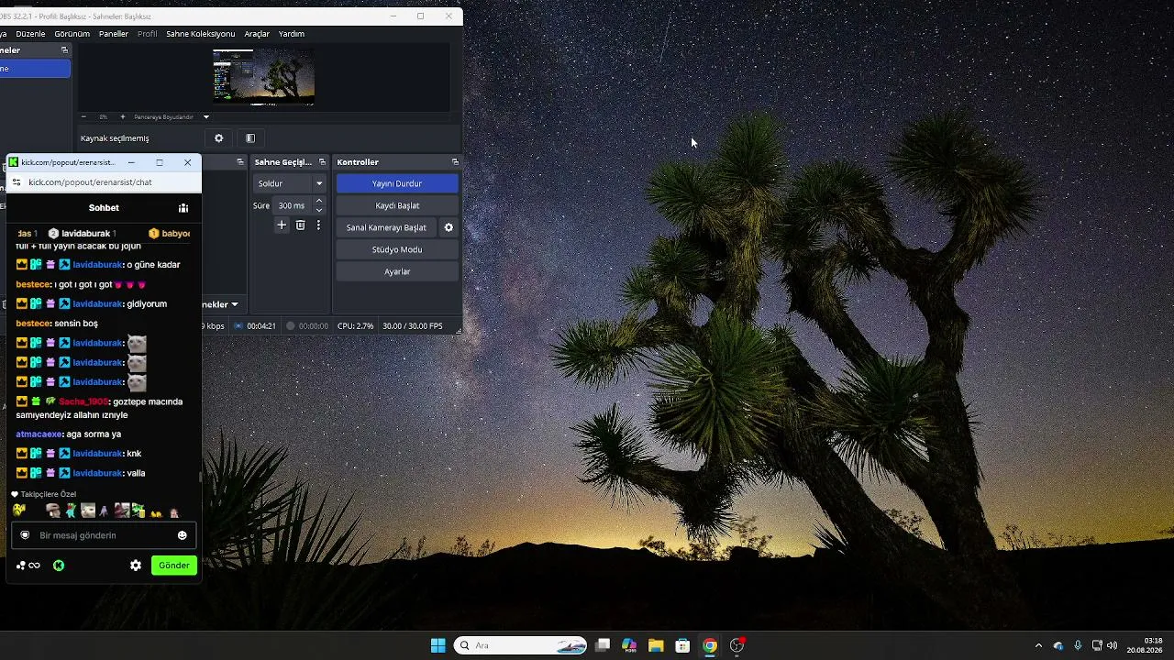
Task: Click chat identity bubble icon in message box
Action: pos(25,535)
